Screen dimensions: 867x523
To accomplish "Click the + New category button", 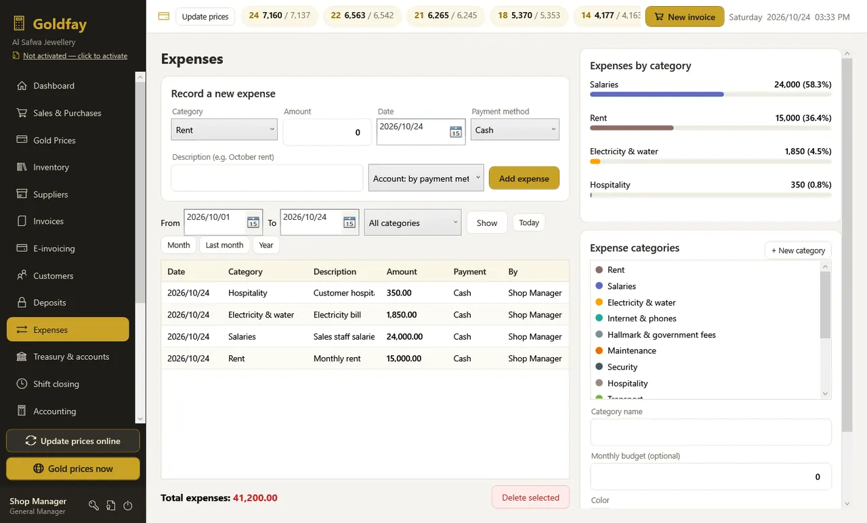I will [798, 250].
